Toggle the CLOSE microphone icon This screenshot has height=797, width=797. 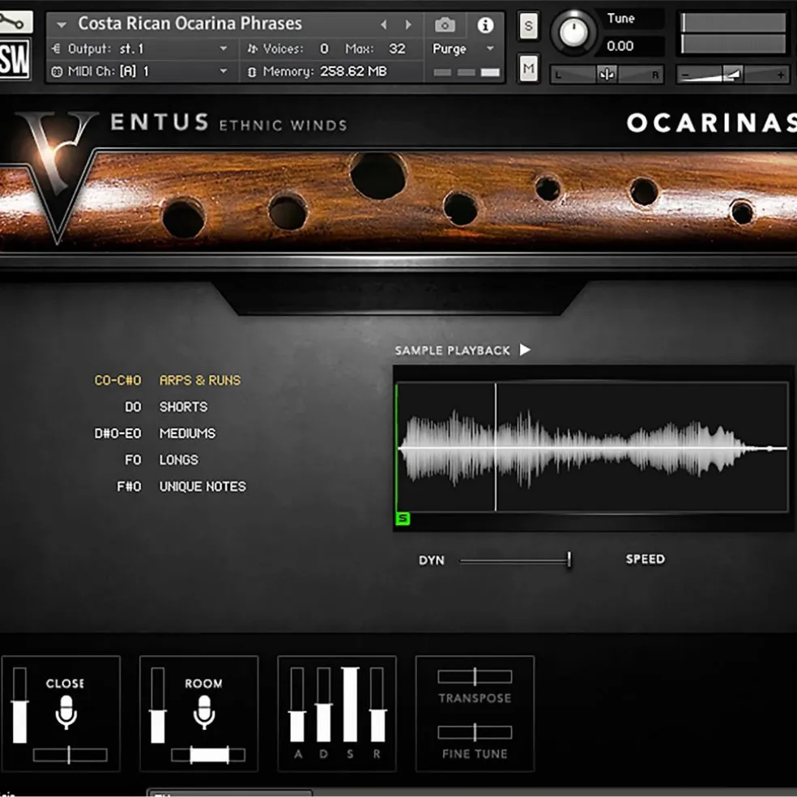(66, 713)
